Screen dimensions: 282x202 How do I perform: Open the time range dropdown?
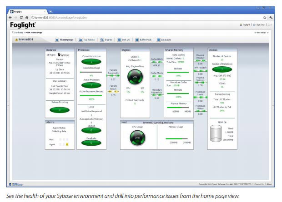(x=262, y=33)
